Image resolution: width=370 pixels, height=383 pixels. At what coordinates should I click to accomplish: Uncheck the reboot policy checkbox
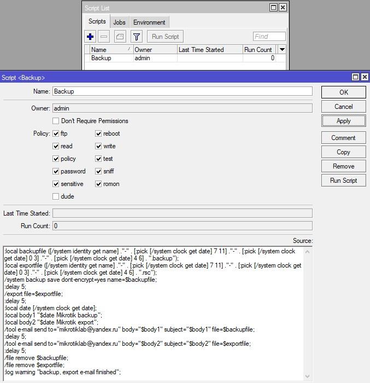(x=98, y=134)
